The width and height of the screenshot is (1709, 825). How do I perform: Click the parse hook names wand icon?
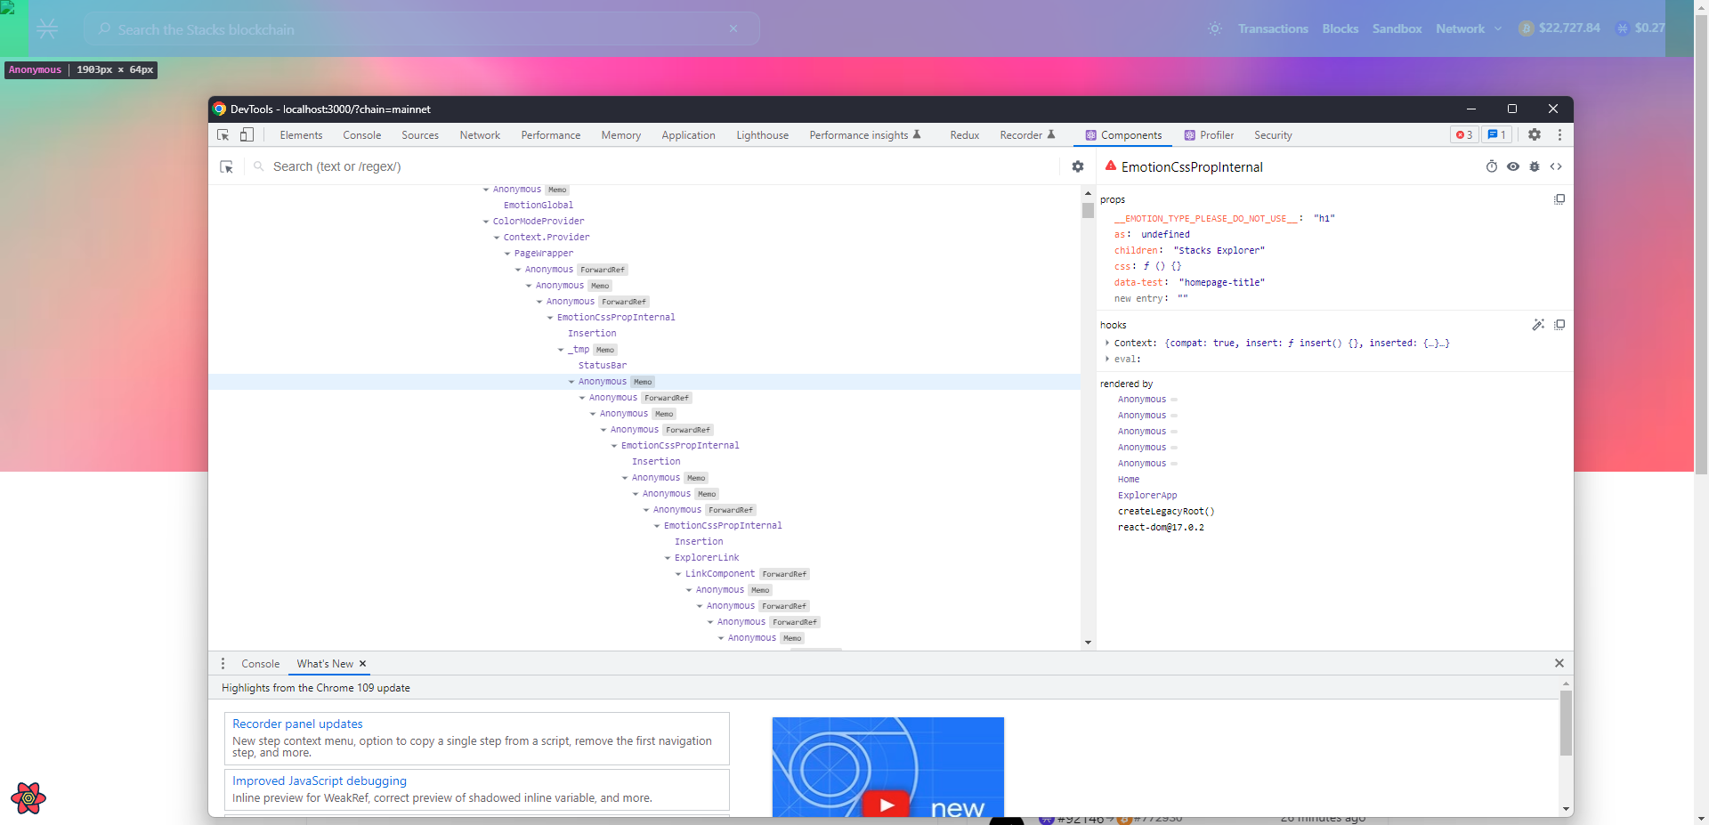1538,325
